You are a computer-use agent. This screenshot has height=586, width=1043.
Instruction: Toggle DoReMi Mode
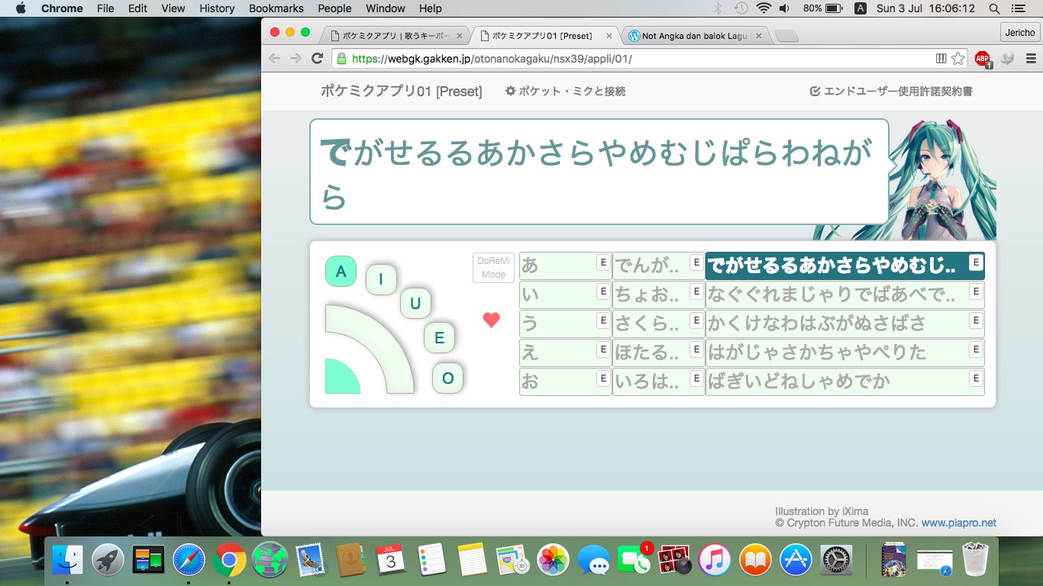pyautogui.click(x=493, y=268)
